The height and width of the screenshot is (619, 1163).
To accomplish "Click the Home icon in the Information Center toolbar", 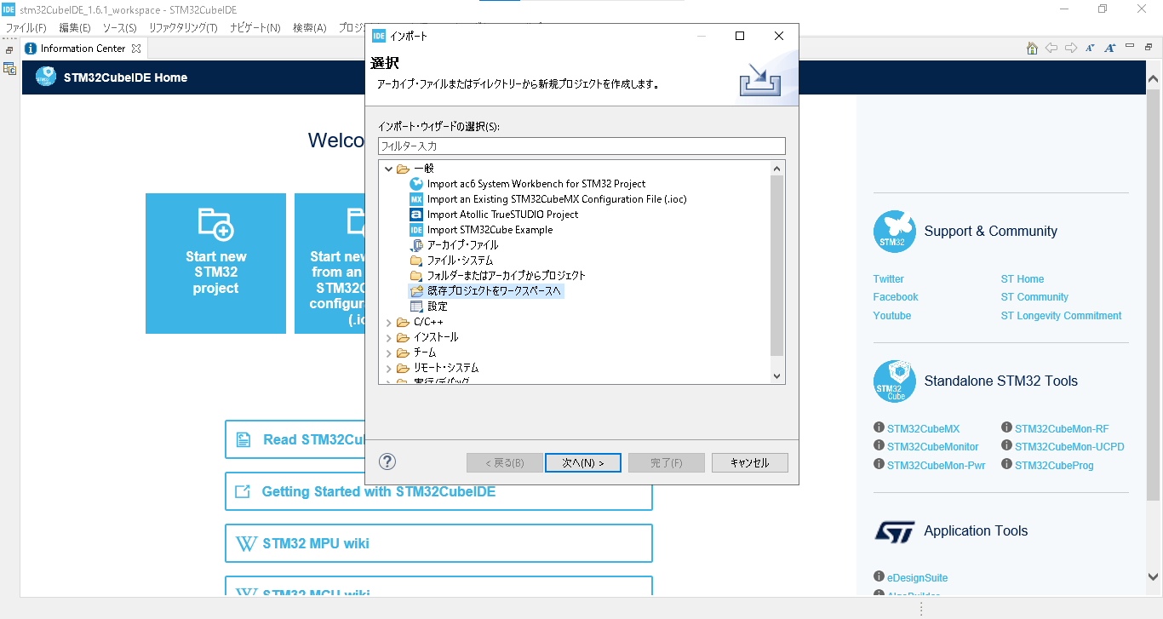I will point(1032,49).
